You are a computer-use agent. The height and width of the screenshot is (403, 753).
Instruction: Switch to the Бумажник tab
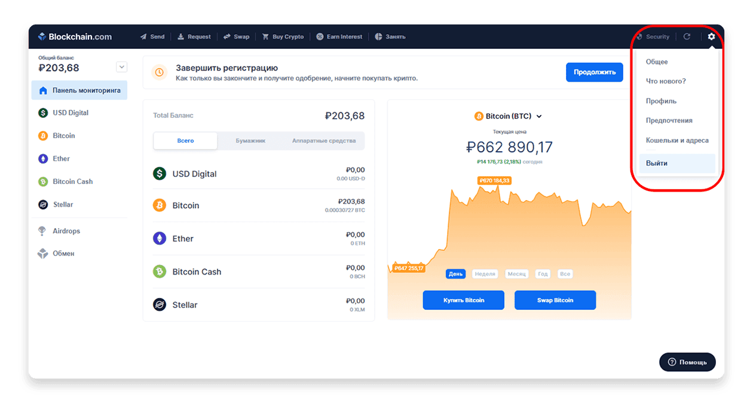pos(250,141)
